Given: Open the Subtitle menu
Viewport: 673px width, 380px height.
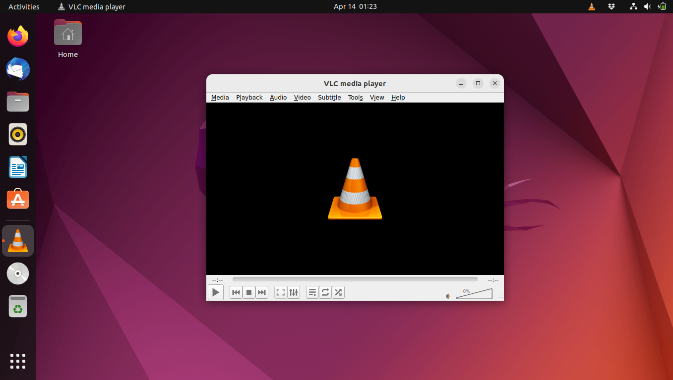Looking at the screenshot, I should click(x=329, y=98).
